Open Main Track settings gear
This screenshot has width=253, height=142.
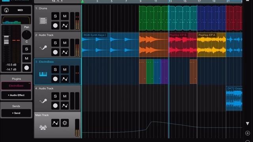[x=65, y=123]
